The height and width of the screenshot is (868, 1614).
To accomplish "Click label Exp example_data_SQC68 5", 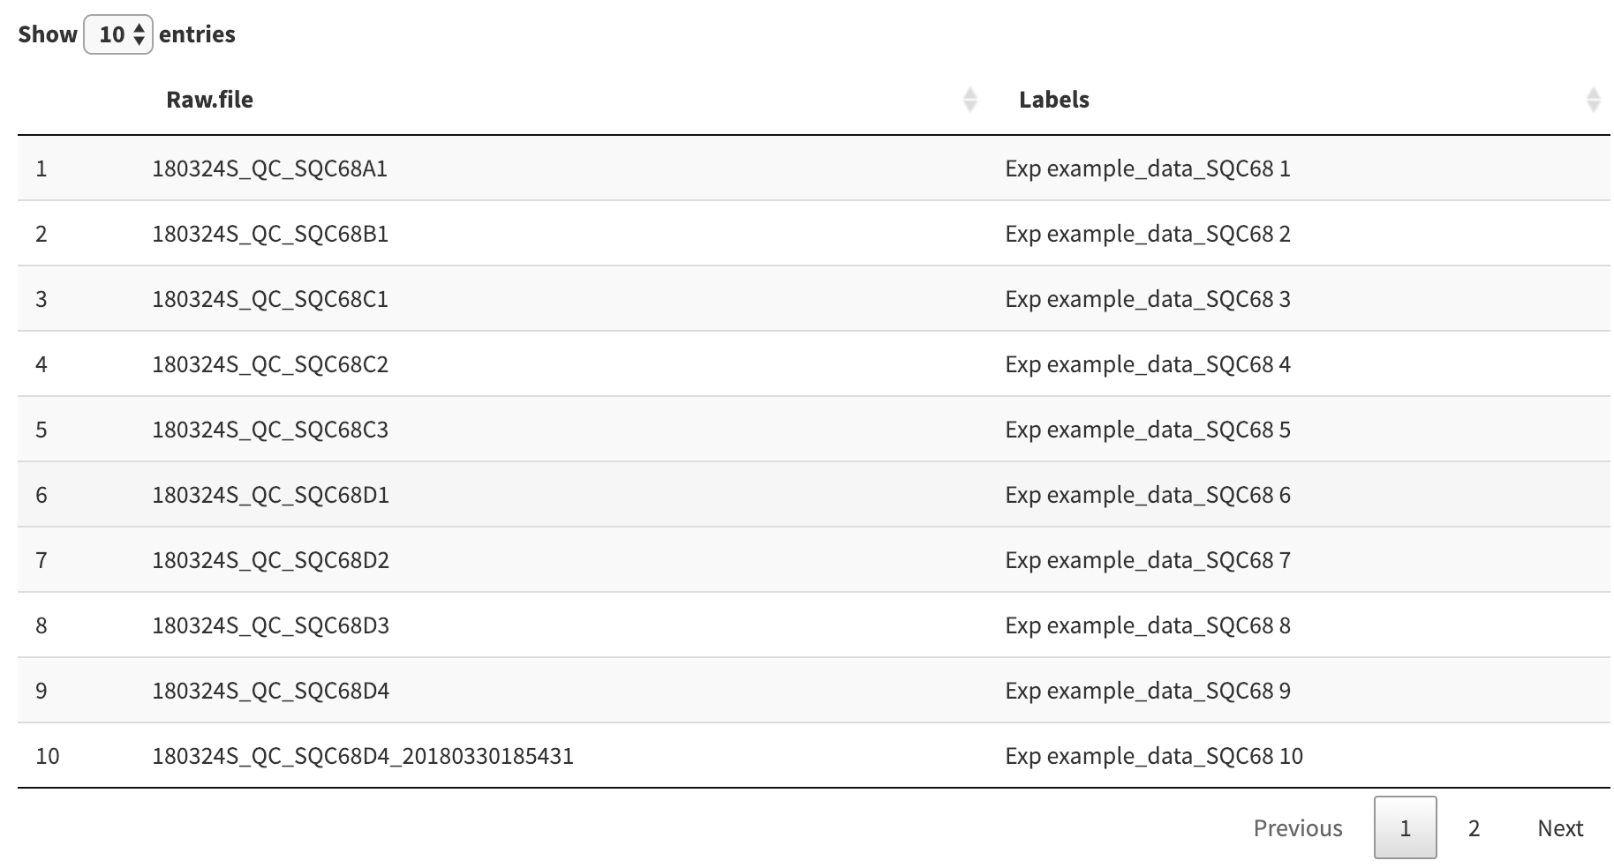I will pos(1148,430).
